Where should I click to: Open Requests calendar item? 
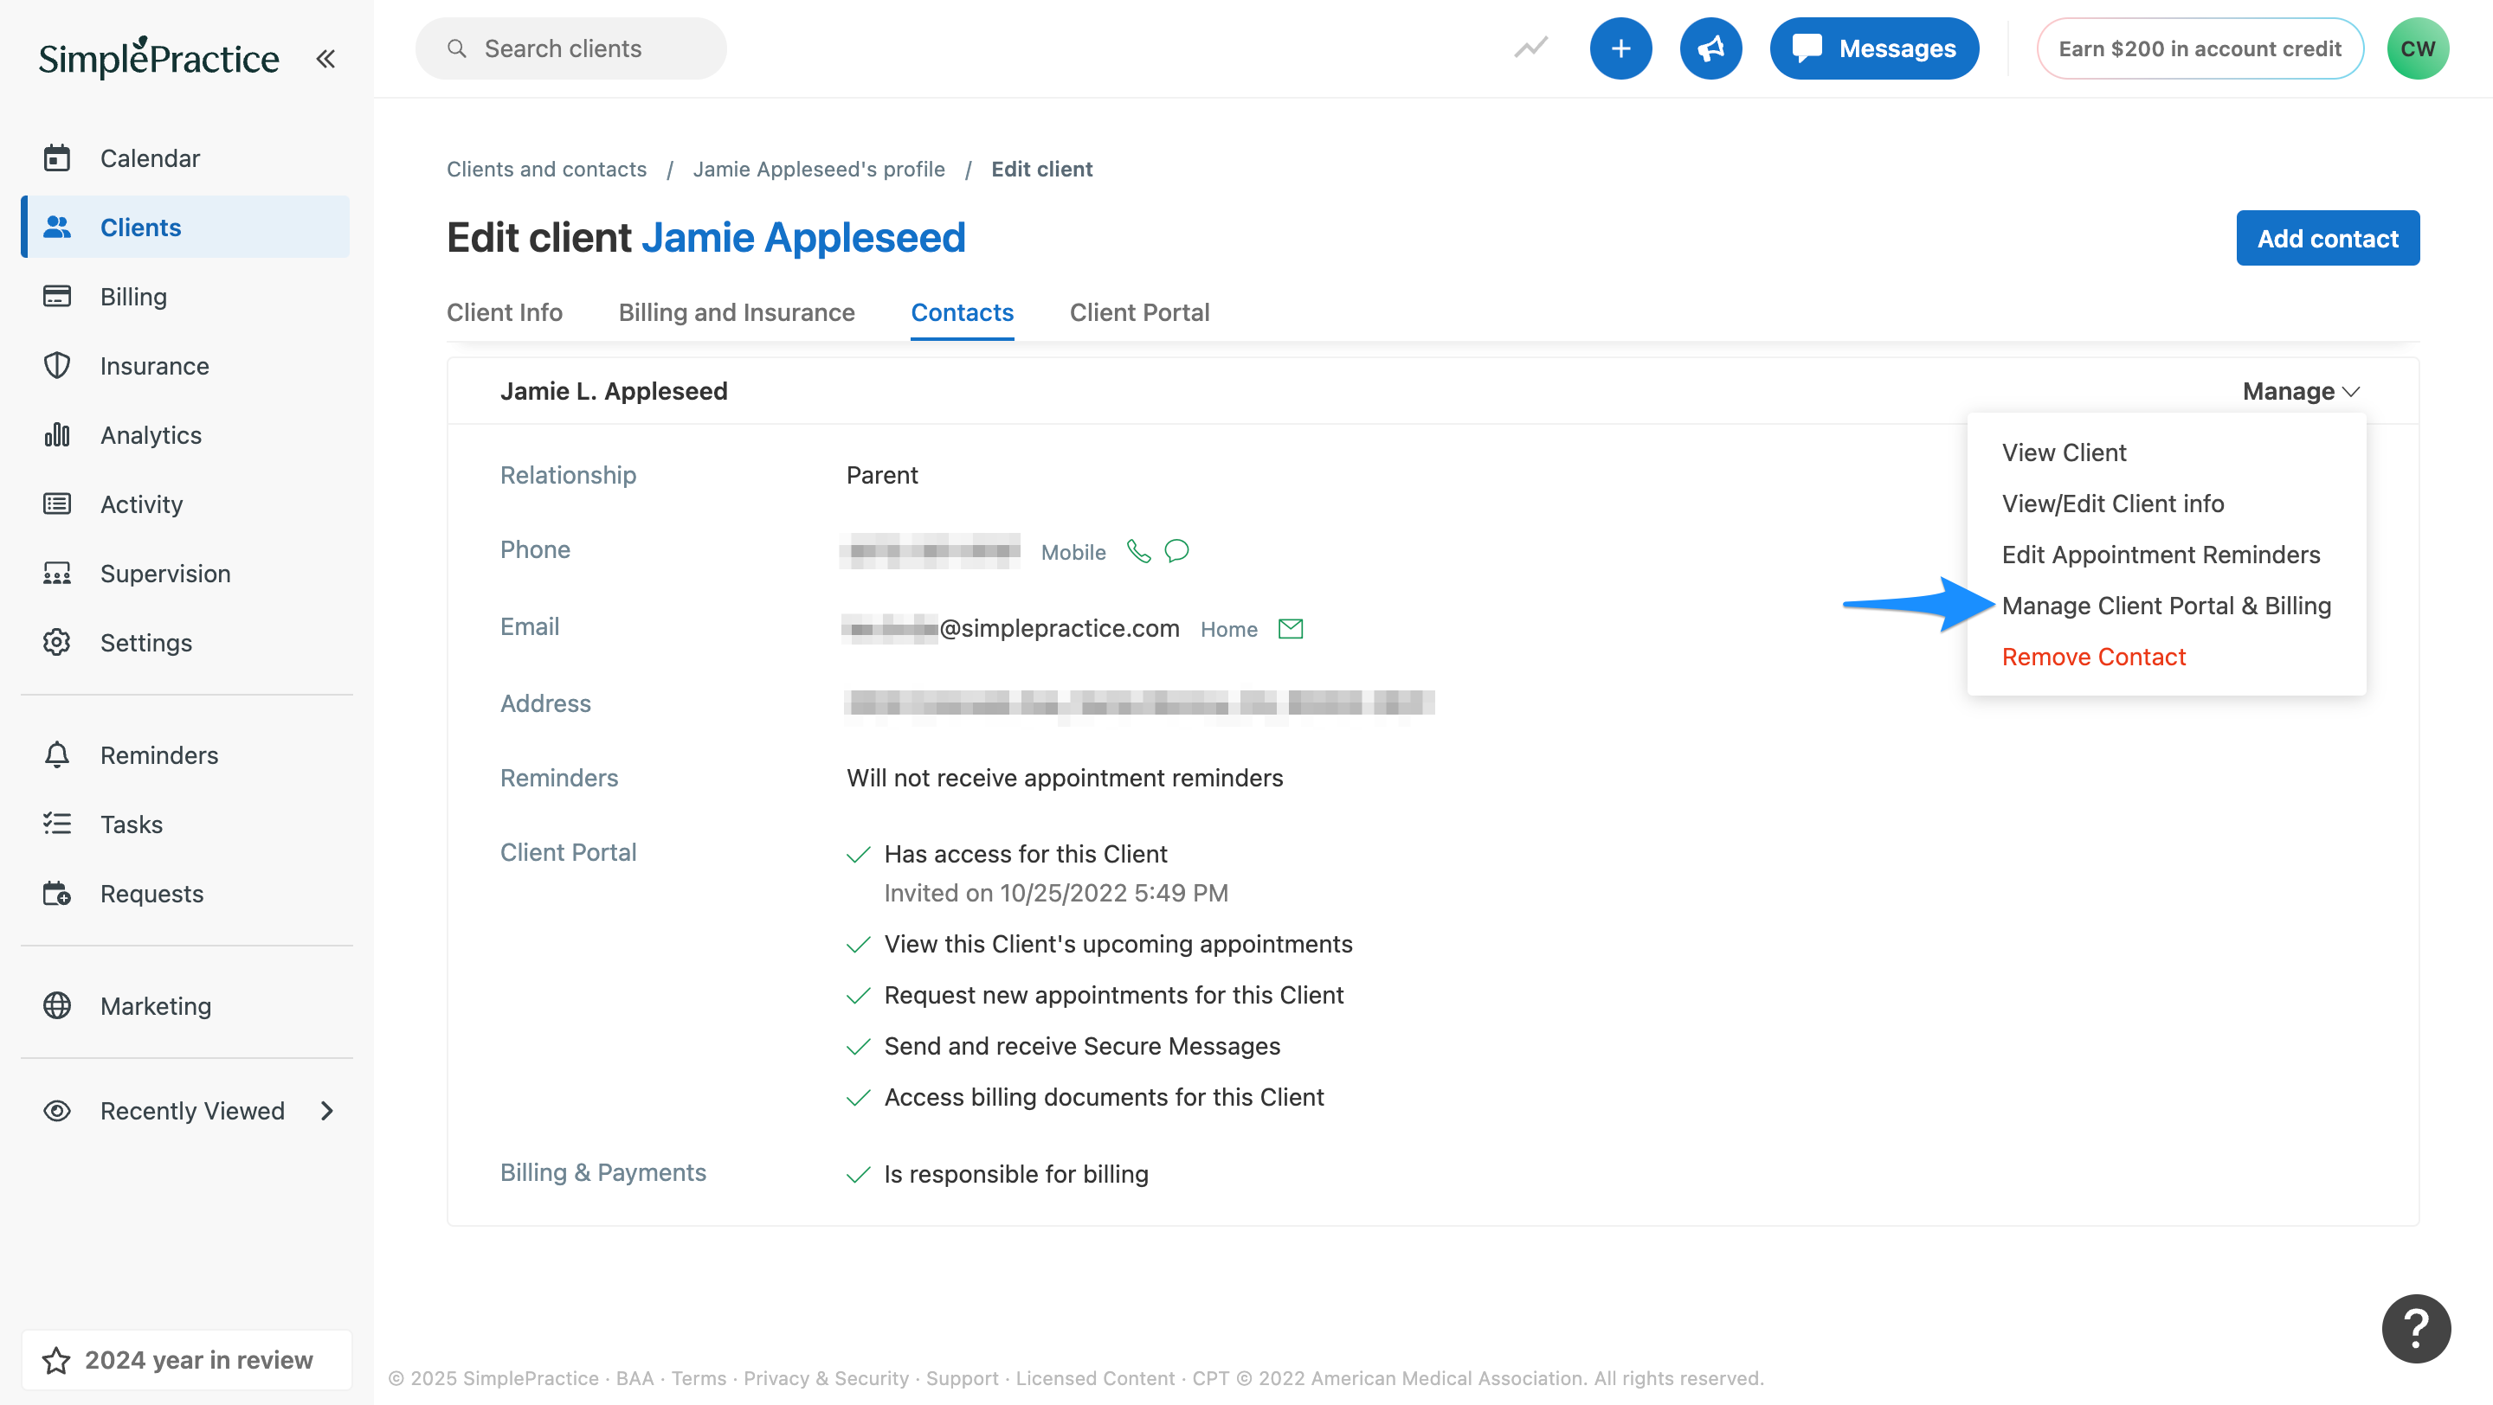pyautogui.click(x=186, y=894)
